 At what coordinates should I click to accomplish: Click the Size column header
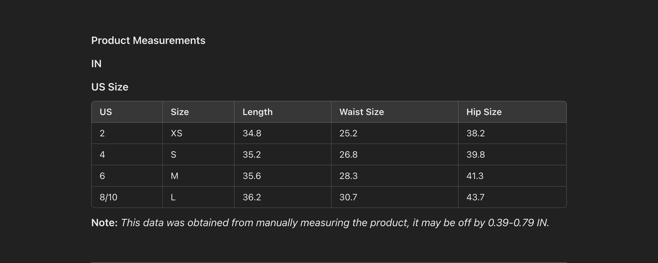(179, 112)
